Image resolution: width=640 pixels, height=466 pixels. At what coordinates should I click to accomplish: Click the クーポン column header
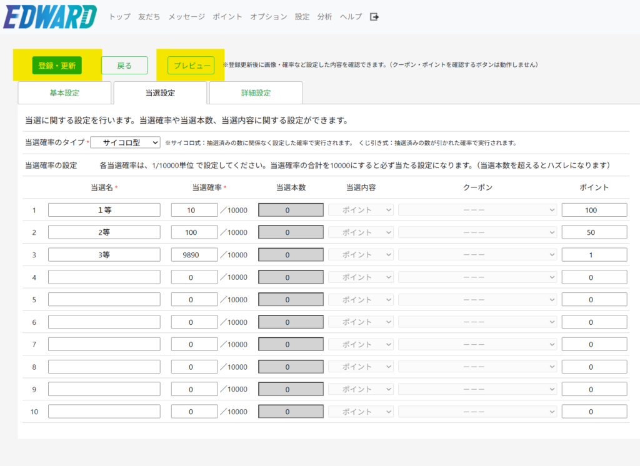pos(477,187)
